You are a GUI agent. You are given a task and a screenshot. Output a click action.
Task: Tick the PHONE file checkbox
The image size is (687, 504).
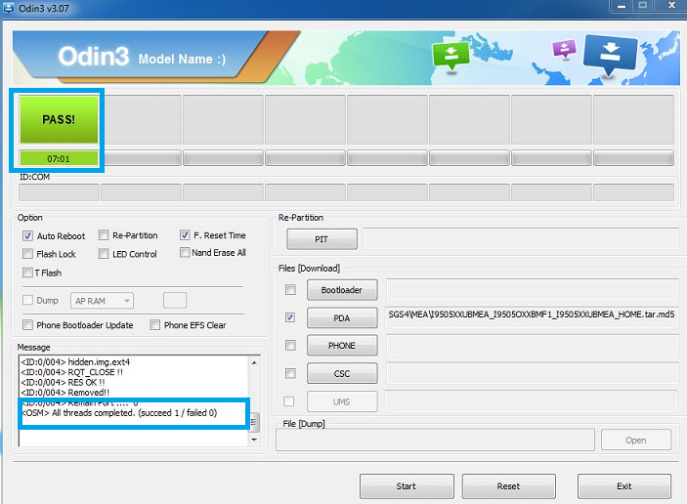tap(290, 346)
